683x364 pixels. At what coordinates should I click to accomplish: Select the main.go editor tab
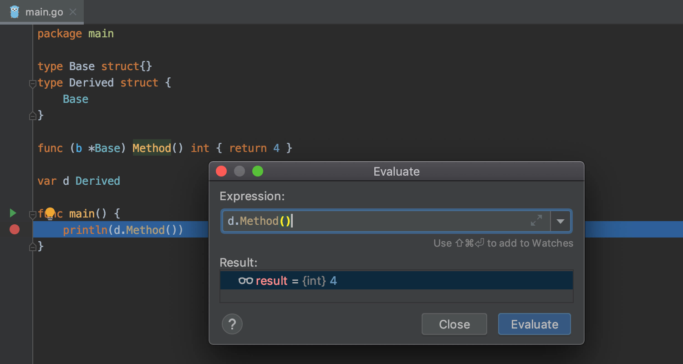pyautogui.click(x=44, y=12)
